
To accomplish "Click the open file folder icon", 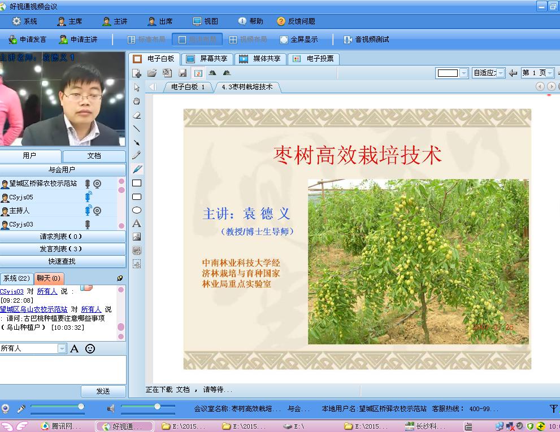I will (151, 73).
